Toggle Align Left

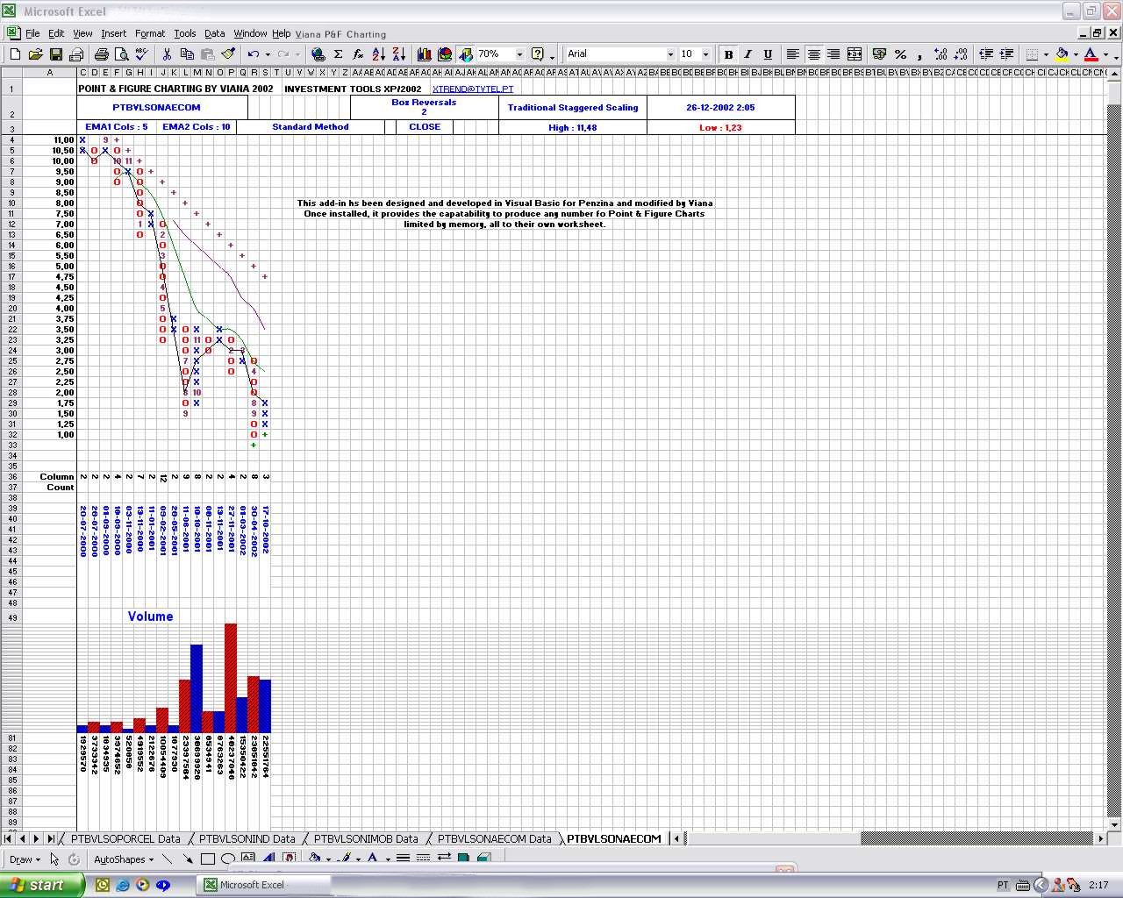point(793,54)
